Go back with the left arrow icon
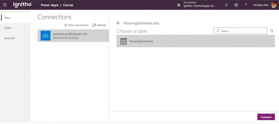The width and height of the screenshot is (279, 124). click(118, 23)
